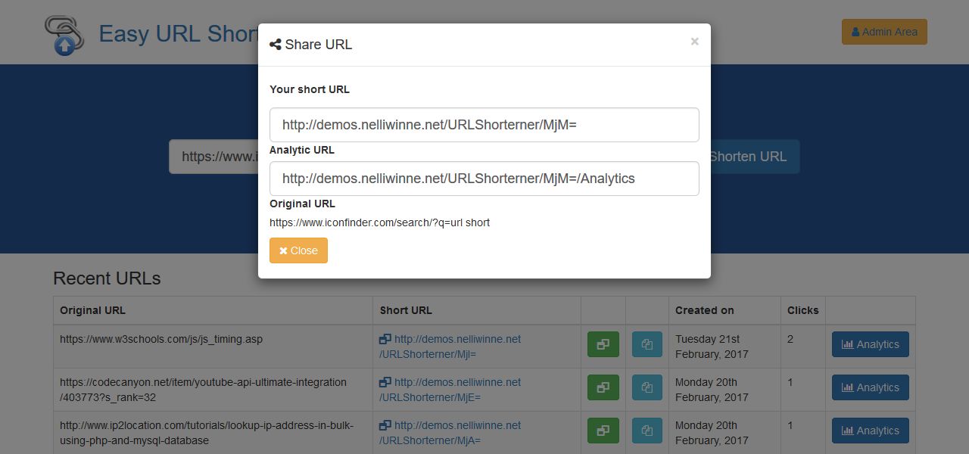The width and height of the screenshot is (969, 454).
Task: View Analytics for the w3schools URL
Action: (x=870, y=344)
